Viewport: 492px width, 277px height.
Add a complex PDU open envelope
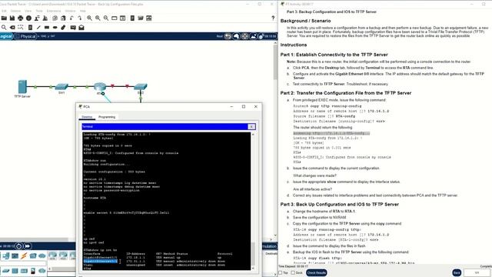pos(81,28)
